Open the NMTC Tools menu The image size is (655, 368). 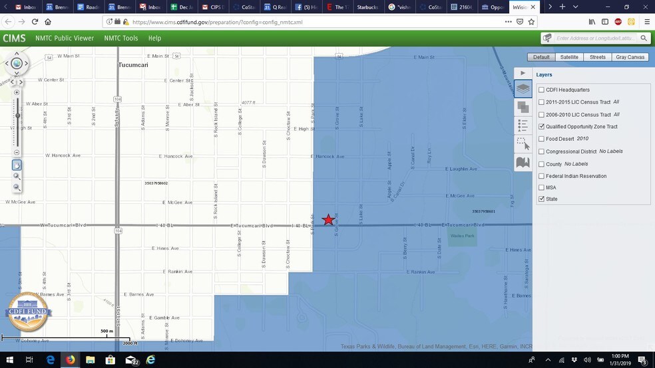coord(121,39)
